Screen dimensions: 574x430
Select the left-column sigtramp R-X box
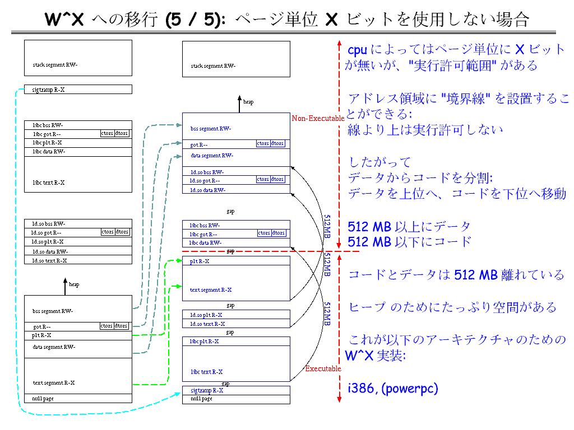78,89
